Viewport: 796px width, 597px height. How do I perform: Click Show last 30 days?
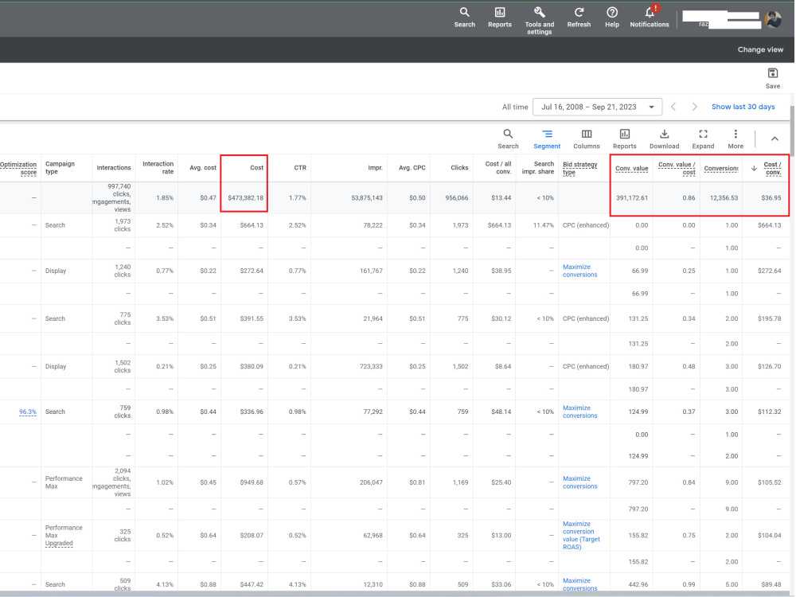[743, 107]
